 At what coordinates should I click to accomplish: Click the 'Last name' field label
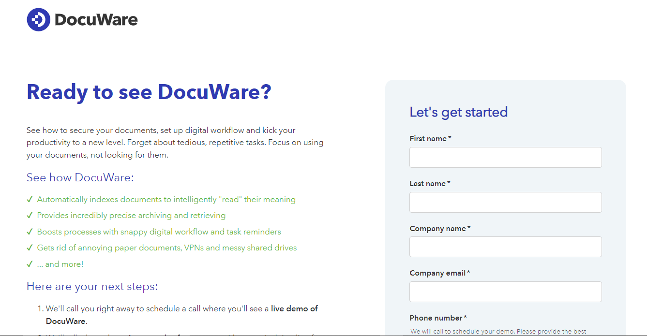[430, 184]
